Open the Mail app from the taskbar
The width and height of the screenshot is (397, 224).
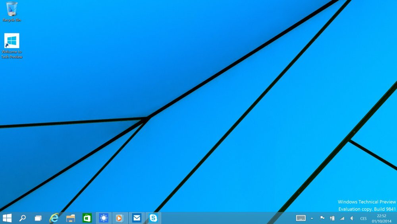coord(137,218)
